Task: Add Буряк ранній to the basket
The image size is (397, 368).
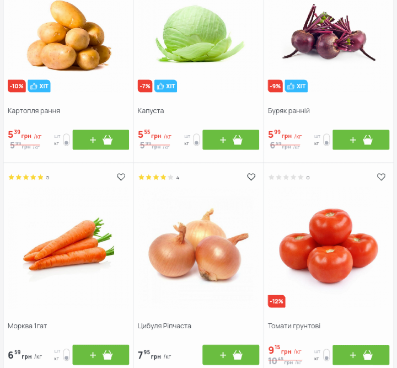Action: pos(361,140)
